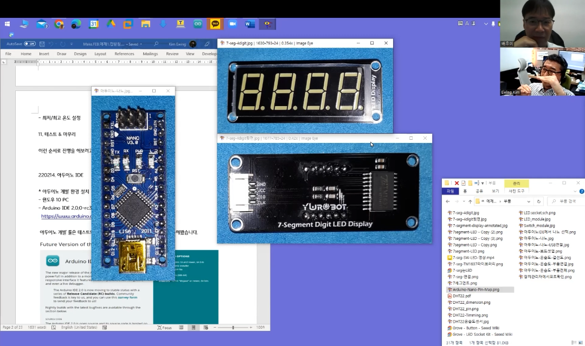Click the zoom out minus button in Word

click(215, 328)
